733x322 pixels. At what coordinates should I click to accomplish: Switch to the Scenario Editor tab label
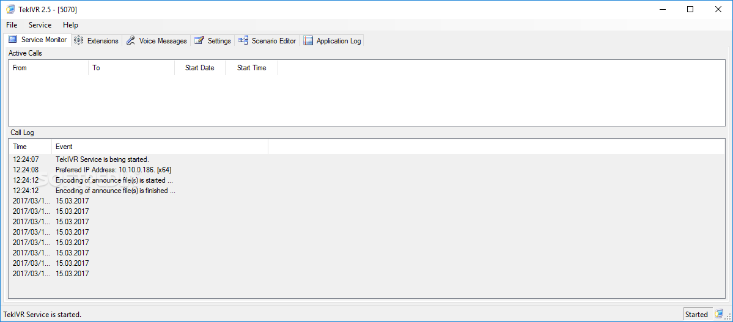(273, 41)
